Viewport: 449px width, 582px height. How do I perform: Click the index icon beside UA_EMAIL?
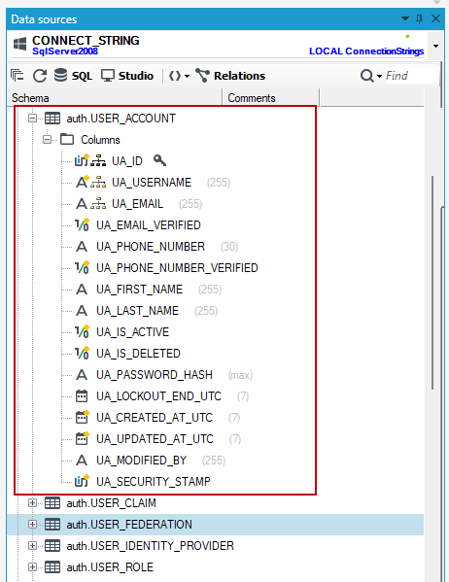pos(98,204)
